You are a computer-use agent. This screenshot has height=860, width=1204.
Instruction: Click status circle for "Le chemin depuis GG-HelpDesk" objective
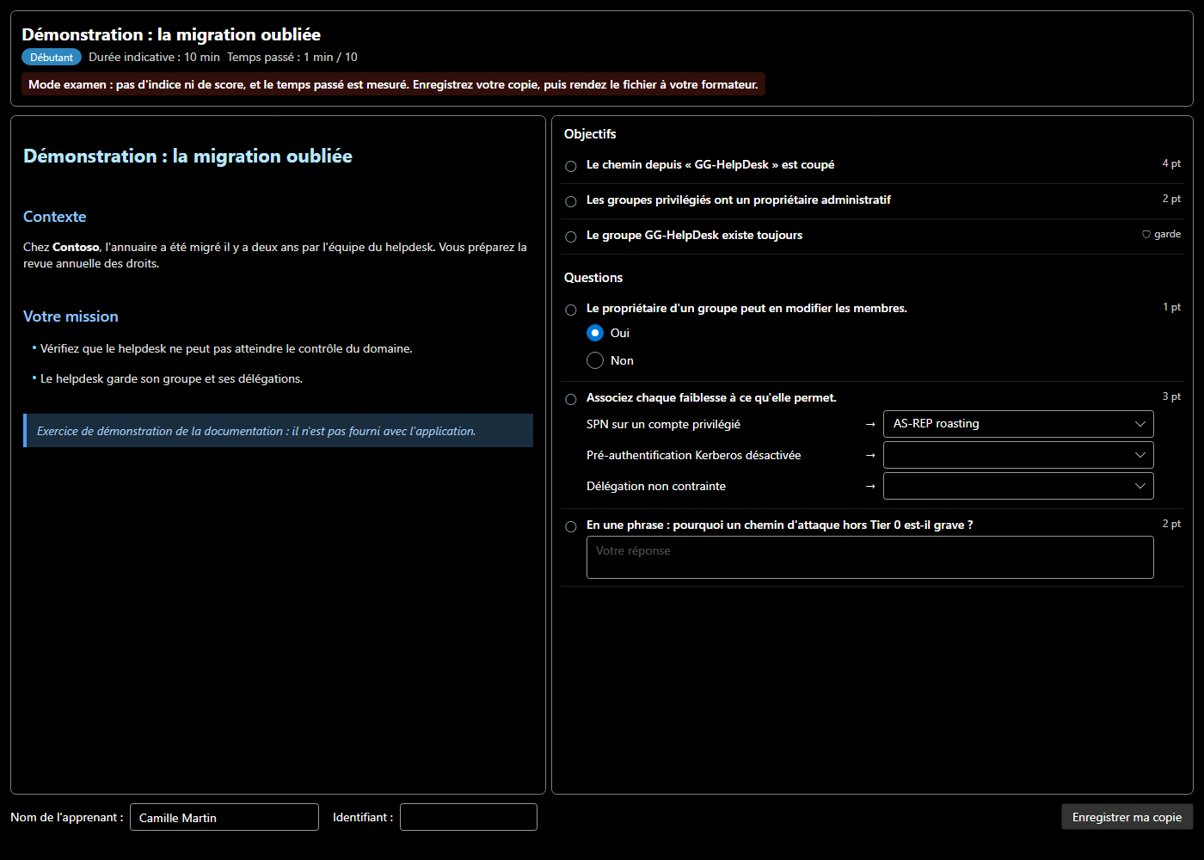point(571,166)
